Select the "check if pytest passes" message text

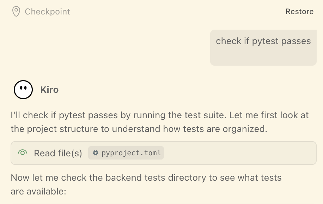263,41
